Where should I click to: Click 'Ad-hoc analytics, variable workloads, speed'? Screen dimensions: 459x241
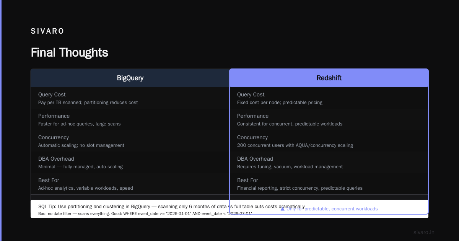click(86, 188)
